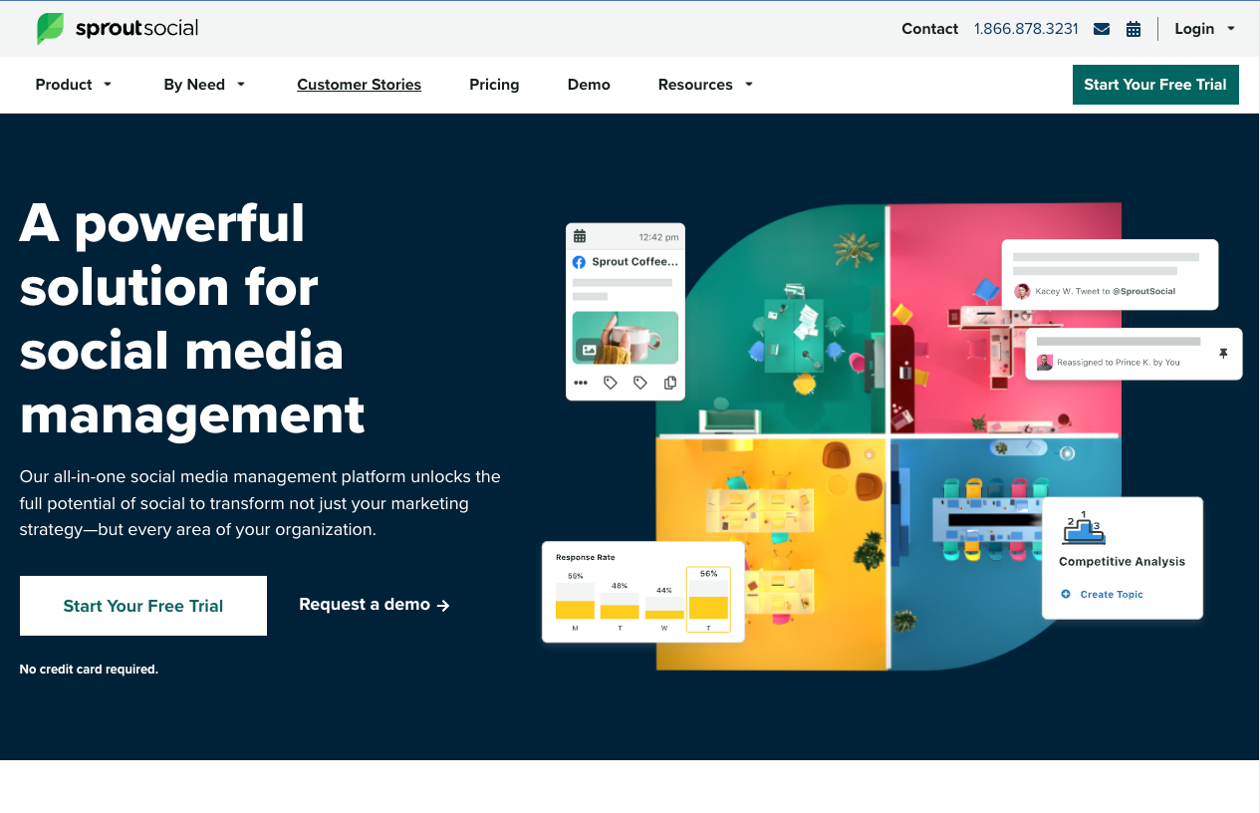This screenshot has height=813, width=1260.
Task: Click the tag icon next to the ellipsis
Action: 611,383
